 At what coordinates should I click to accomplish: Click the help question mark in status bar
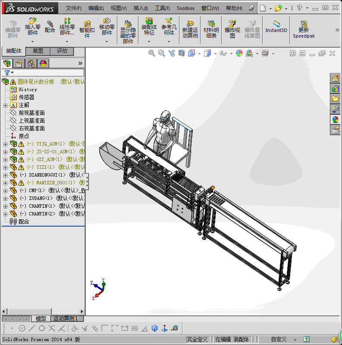[306, 339]
